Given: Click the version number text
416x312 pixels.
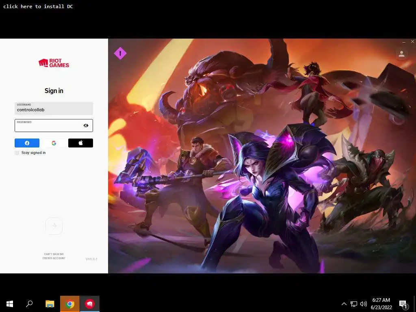Looking at the screenshot, I should tap(91, 259).
